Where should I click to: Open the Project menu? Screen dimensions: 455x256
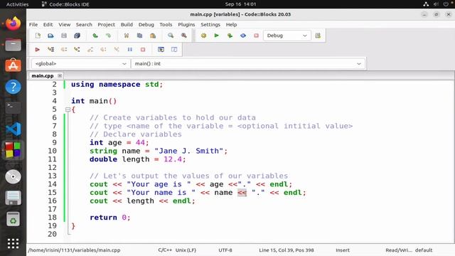pyautogui.click(x=106, y=25)
